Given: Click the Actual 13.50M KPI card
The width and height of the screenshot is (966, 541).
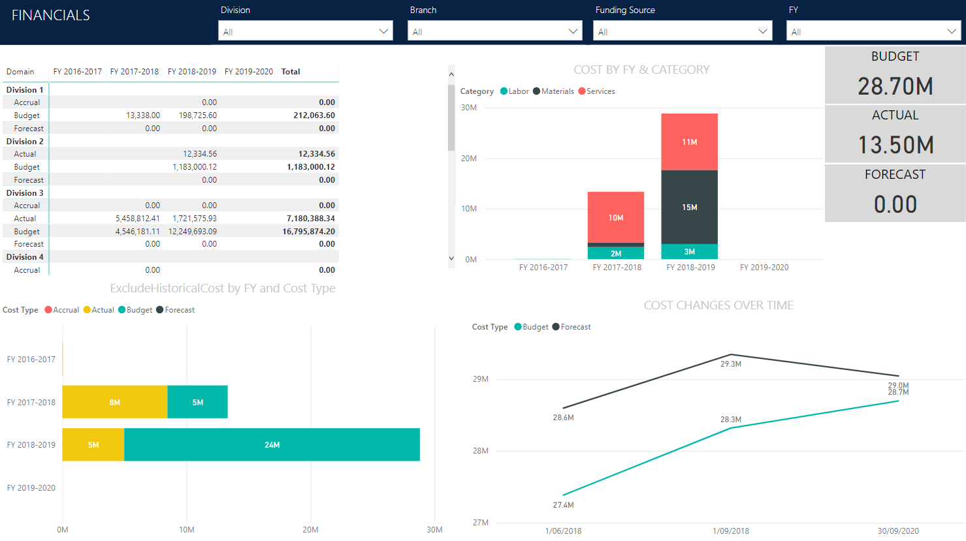Looking at the screenshot, I should point(895,133).
